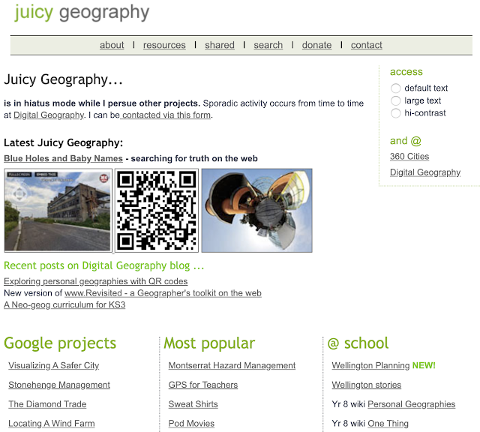Click the juicy geography site logo
Screen dimensions: 480x432
pyautogui.click(x=82, y=13)
